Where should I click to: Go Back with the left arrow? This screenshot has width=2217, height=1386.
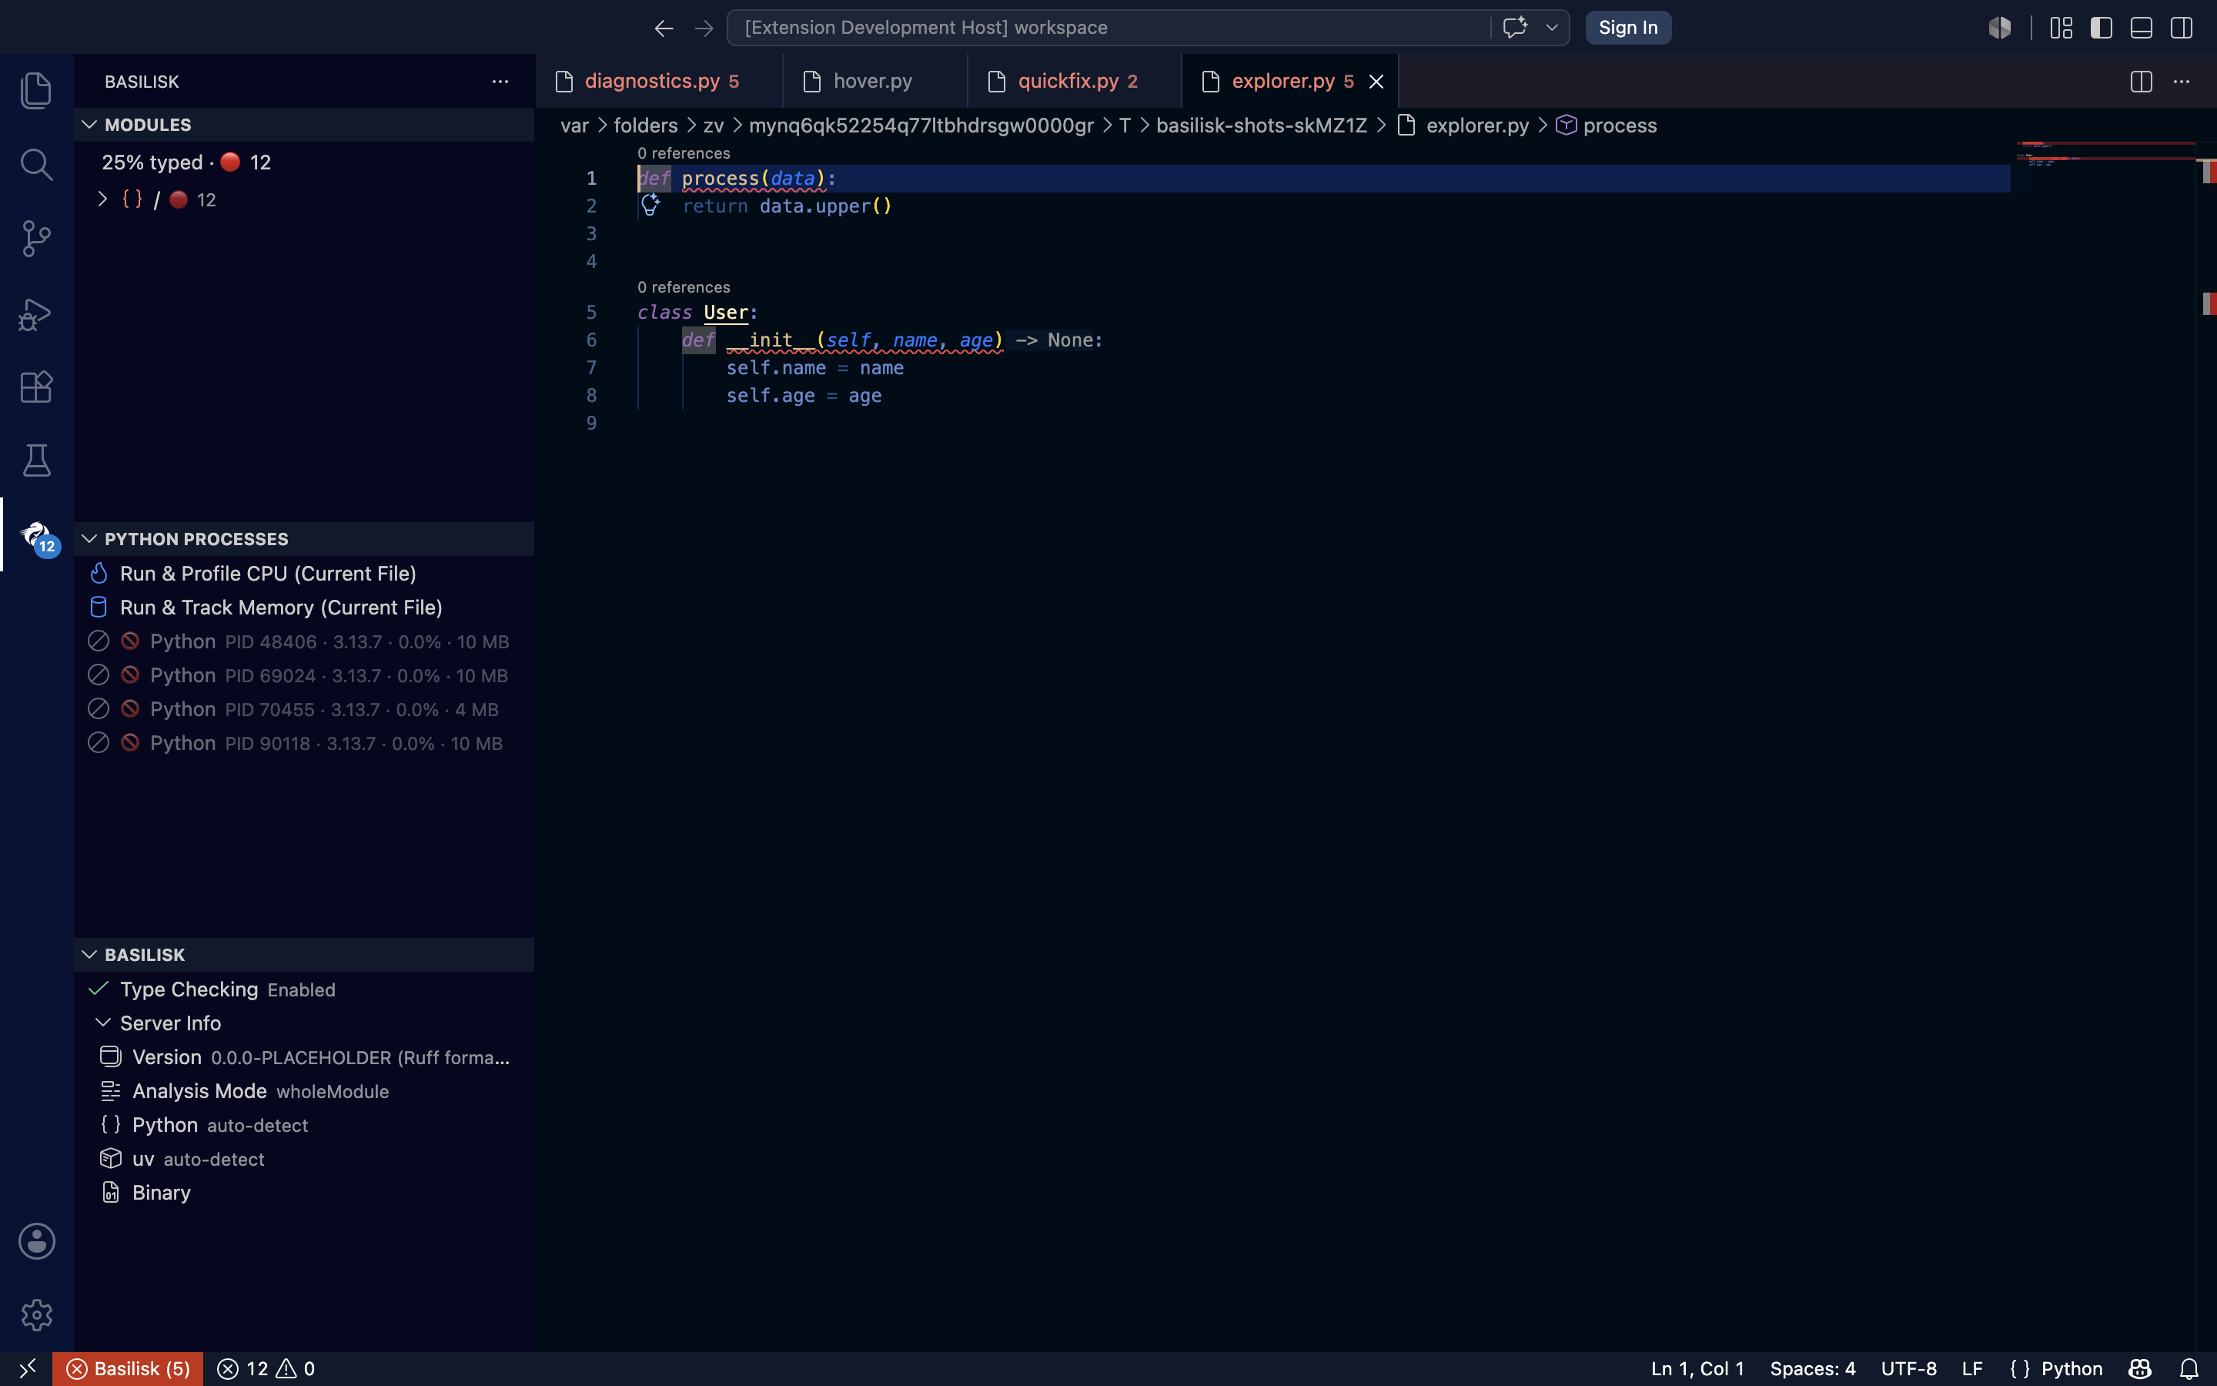click(664, 28)
